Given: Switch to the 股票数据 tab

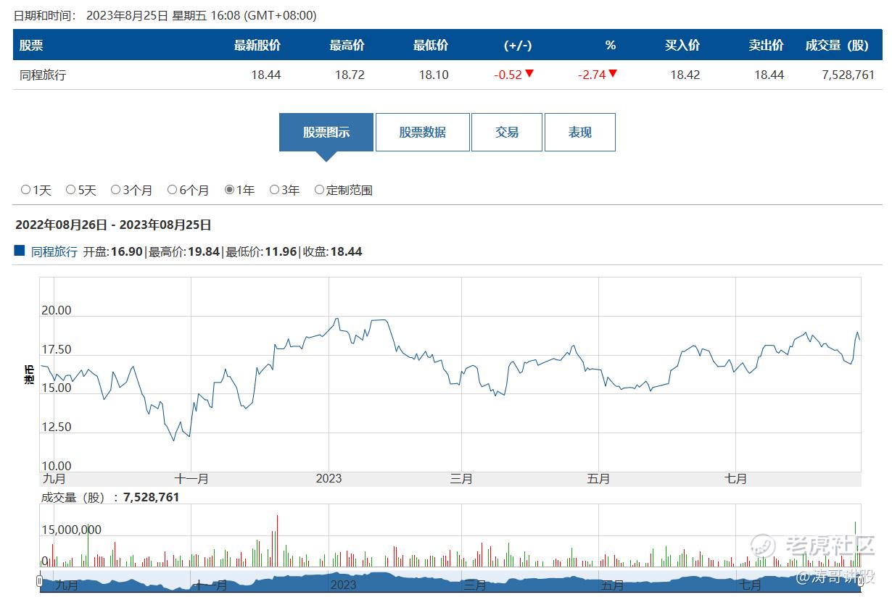Looking at the screenshot, I should pyautogui.click(x=422, y=133).
